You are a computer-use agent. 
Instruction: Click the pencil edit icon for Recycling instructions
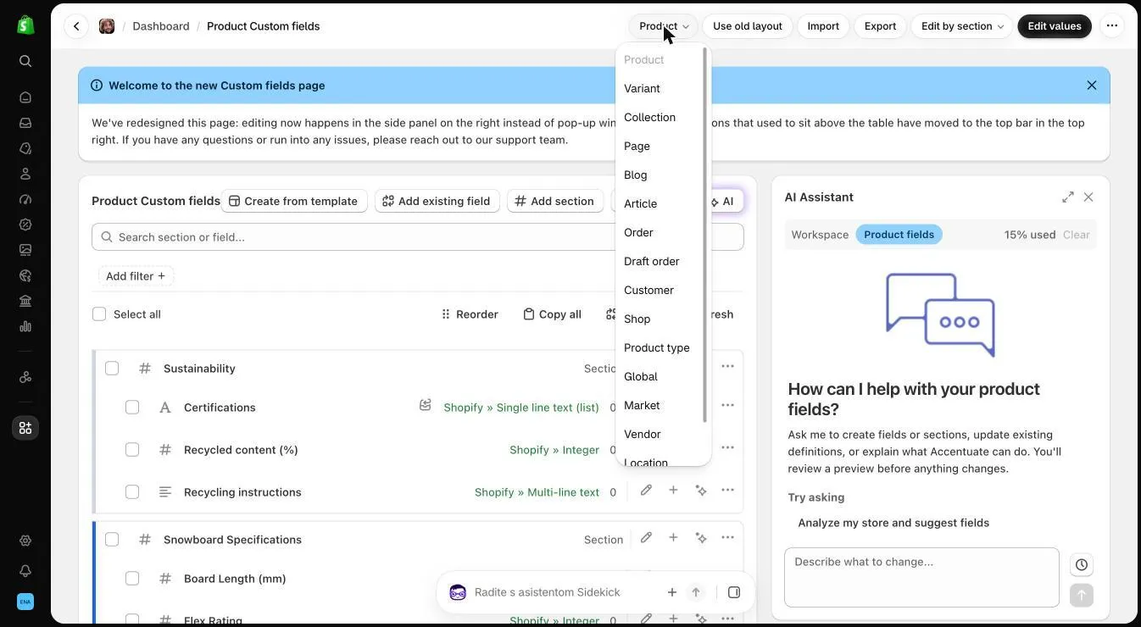click(646, 490)
